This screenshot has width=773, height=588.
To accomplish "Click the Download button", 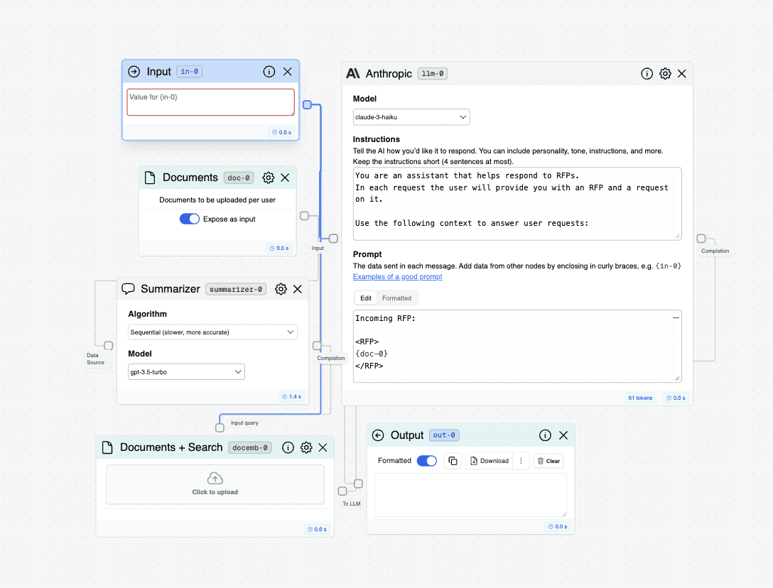I will click(490, 461).
